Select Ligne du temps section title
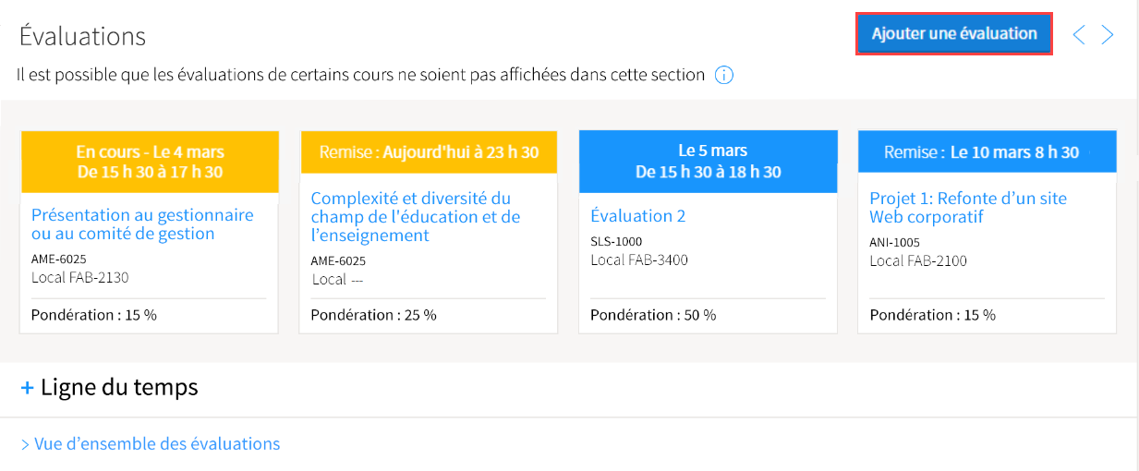Screen dimensions: 1139x471 pos(119,387)
